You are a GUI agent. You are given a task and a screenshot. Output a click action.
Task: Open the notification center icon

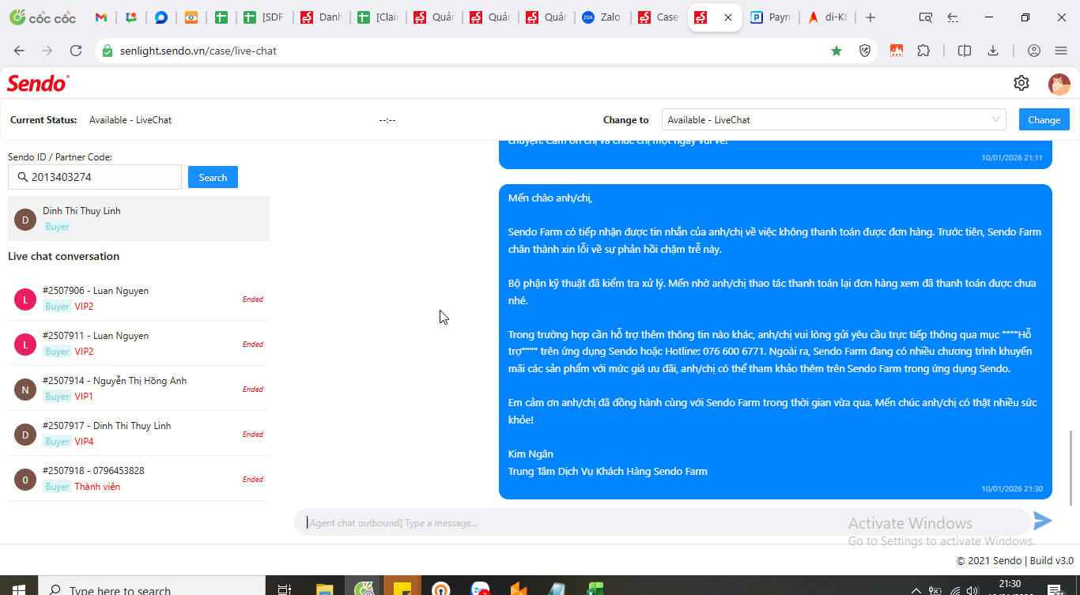[1054, 589]
